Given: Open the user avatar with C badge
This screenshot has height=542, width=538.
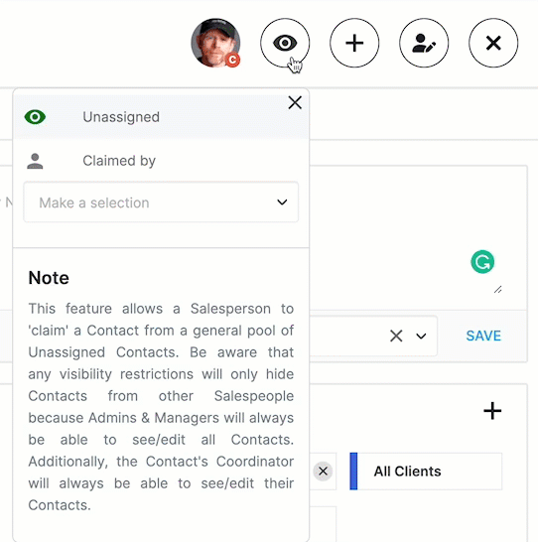Looking at the screenshot, I should (215, 43).
